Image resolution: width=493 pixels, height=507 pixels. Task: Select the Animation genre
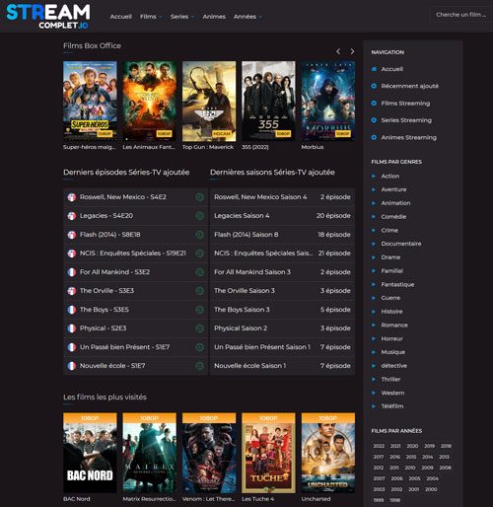(395, 203)
